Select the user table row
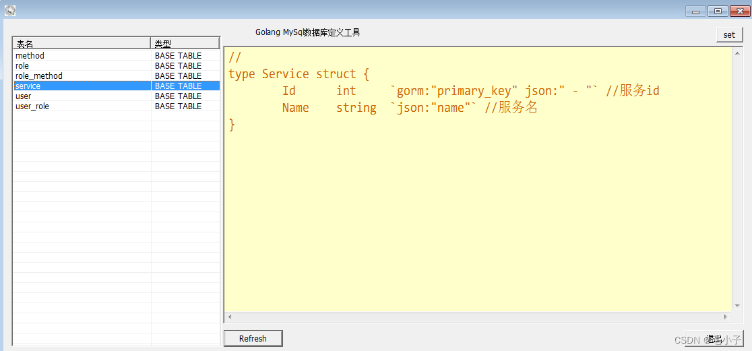The height and width of the screenshot is (351, 752). 116,96
